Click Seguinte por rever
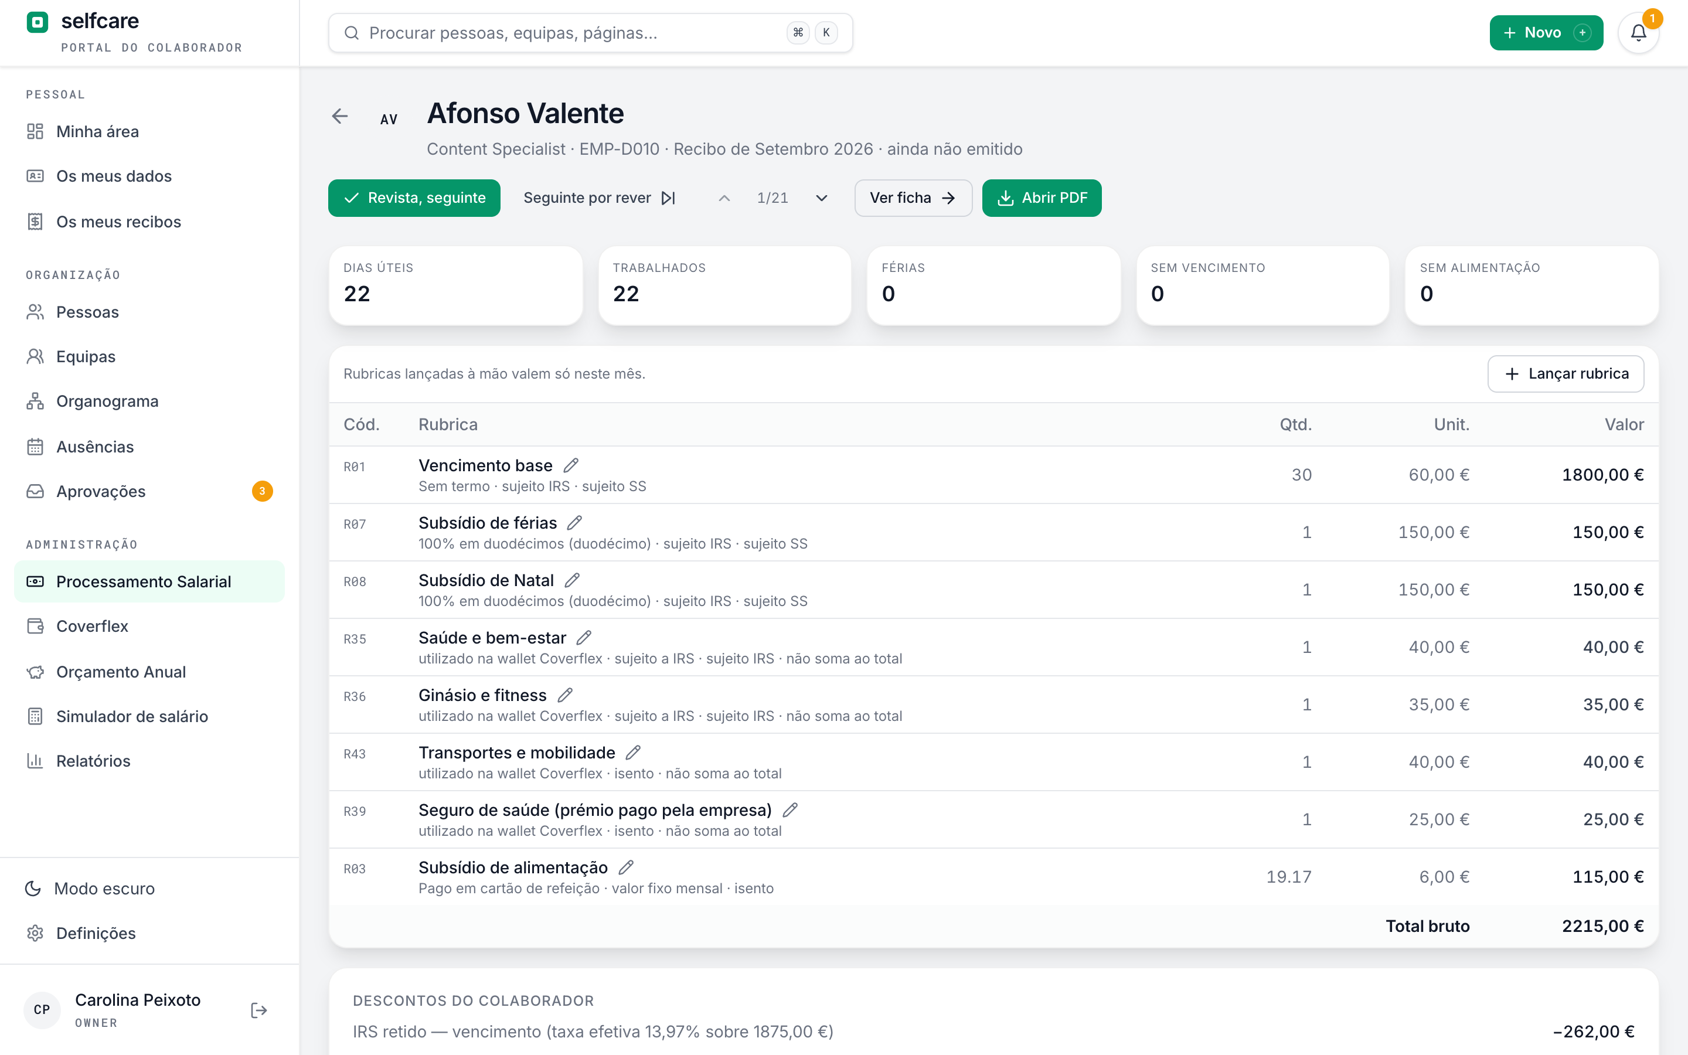This screenshot has width=1688, height=1055. (x=600, y=198)
